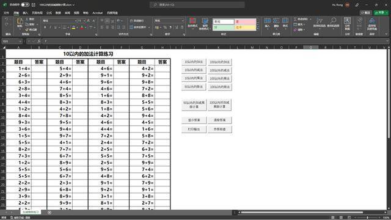Toggle italic formatting

pos(50,28)
